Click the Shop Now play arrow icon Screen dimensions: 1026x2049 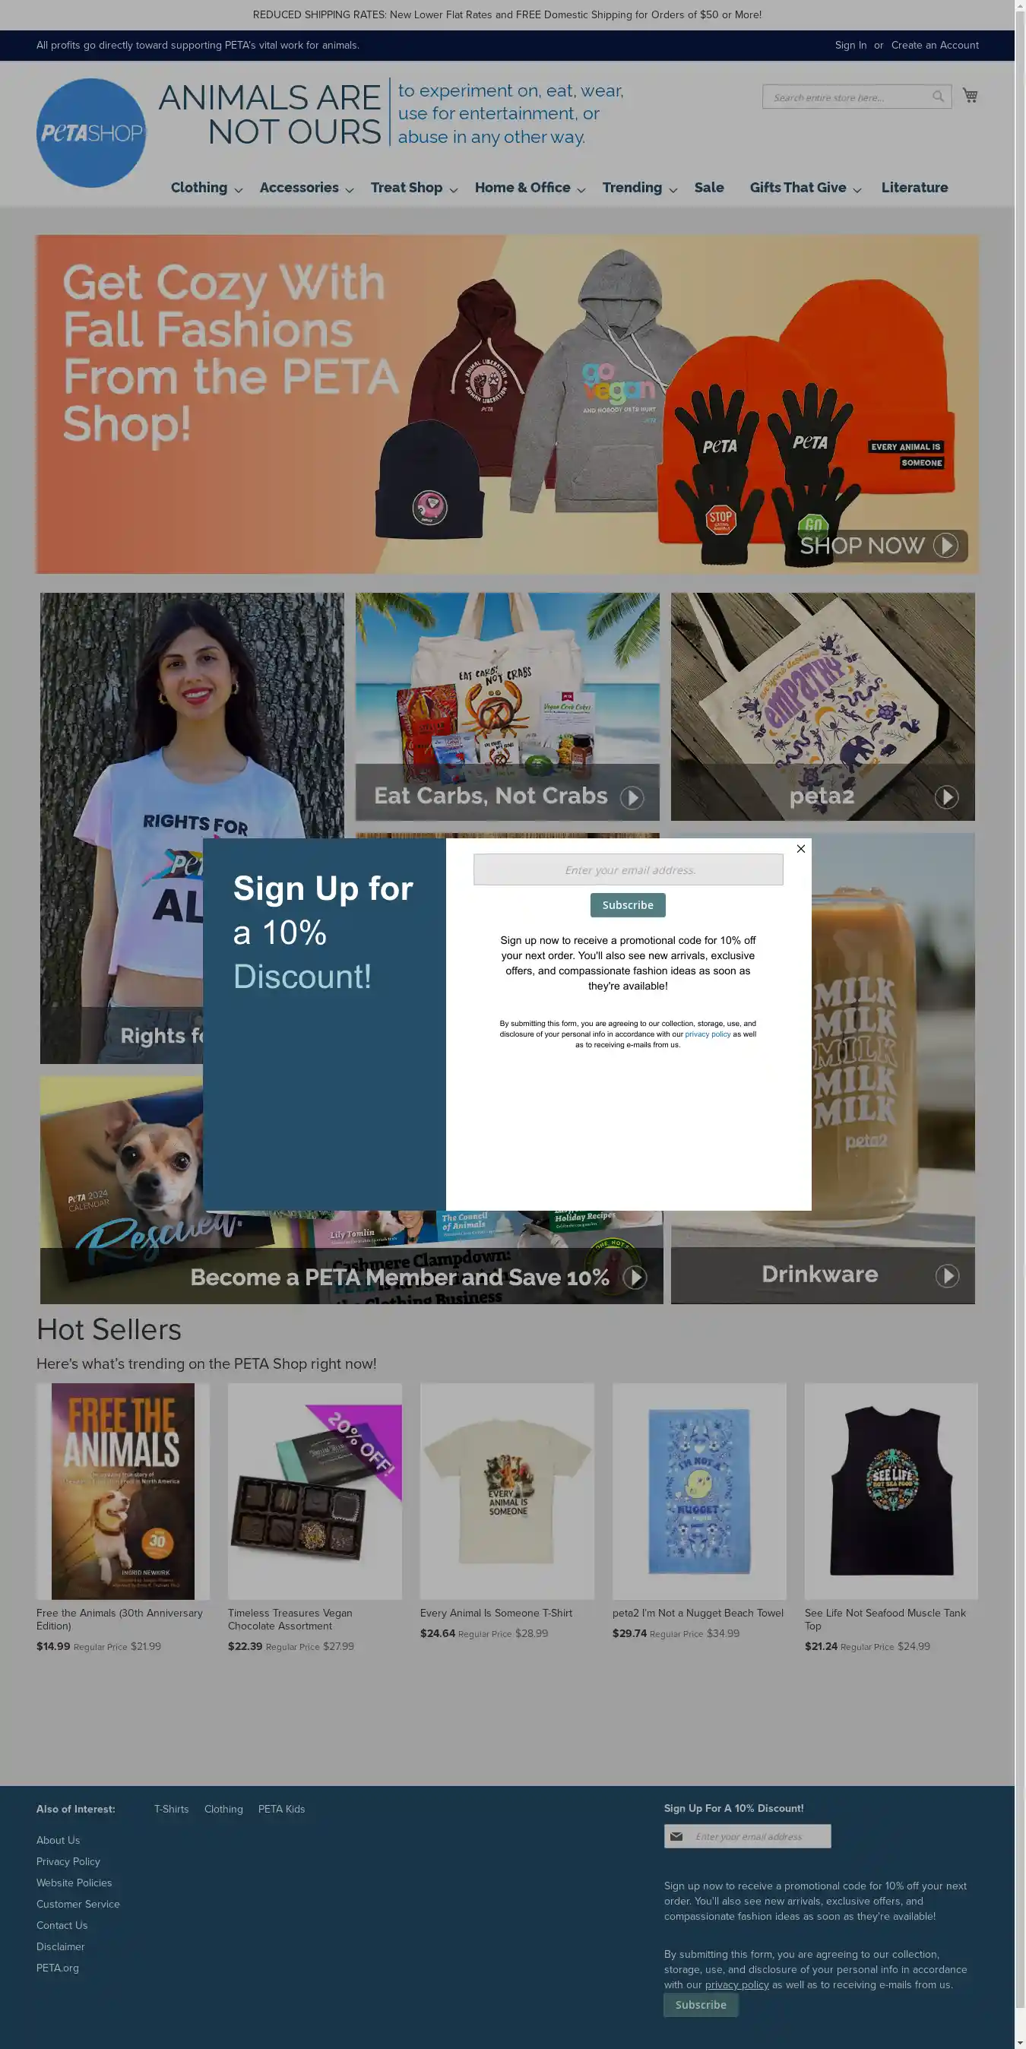[x=945, y=546]
